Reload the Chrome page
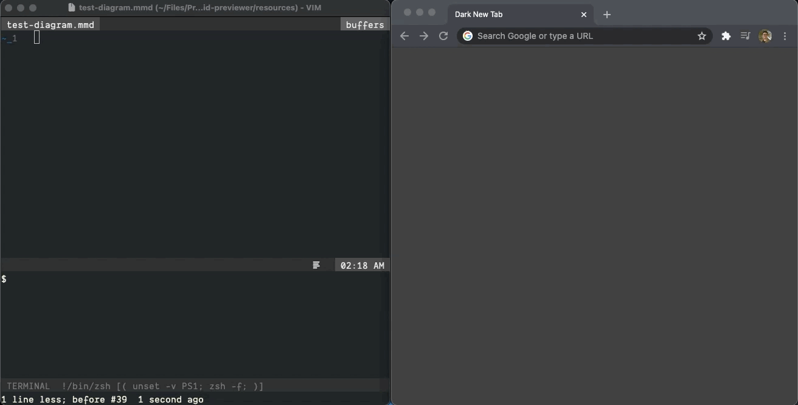 [443, 36]
